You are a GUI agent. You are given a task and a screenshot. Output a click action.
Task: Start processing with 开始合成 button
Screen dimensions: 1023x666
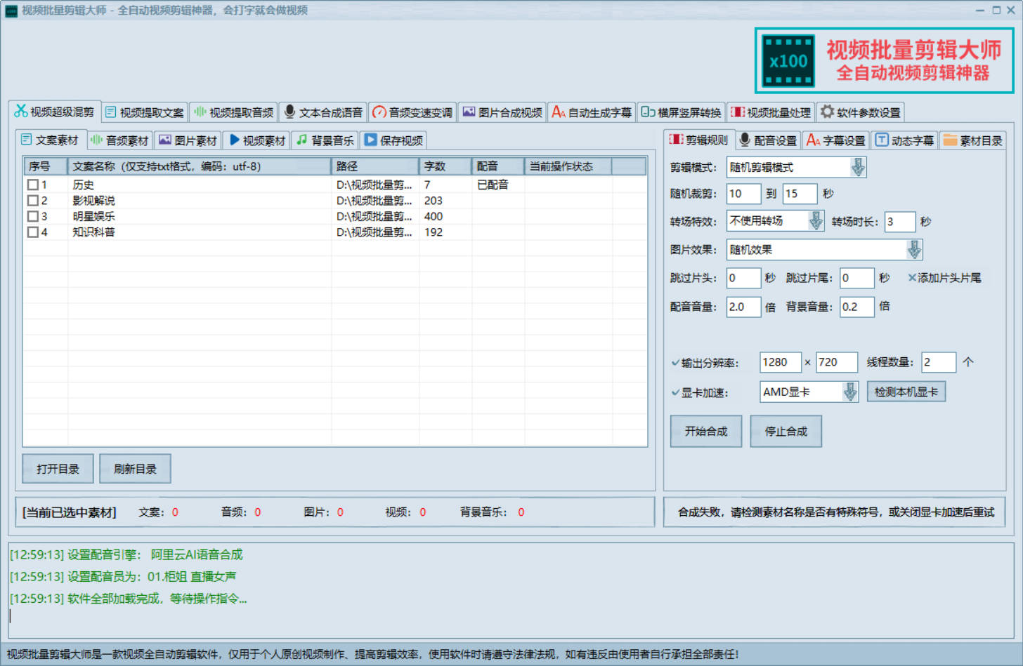coord(706,431)
